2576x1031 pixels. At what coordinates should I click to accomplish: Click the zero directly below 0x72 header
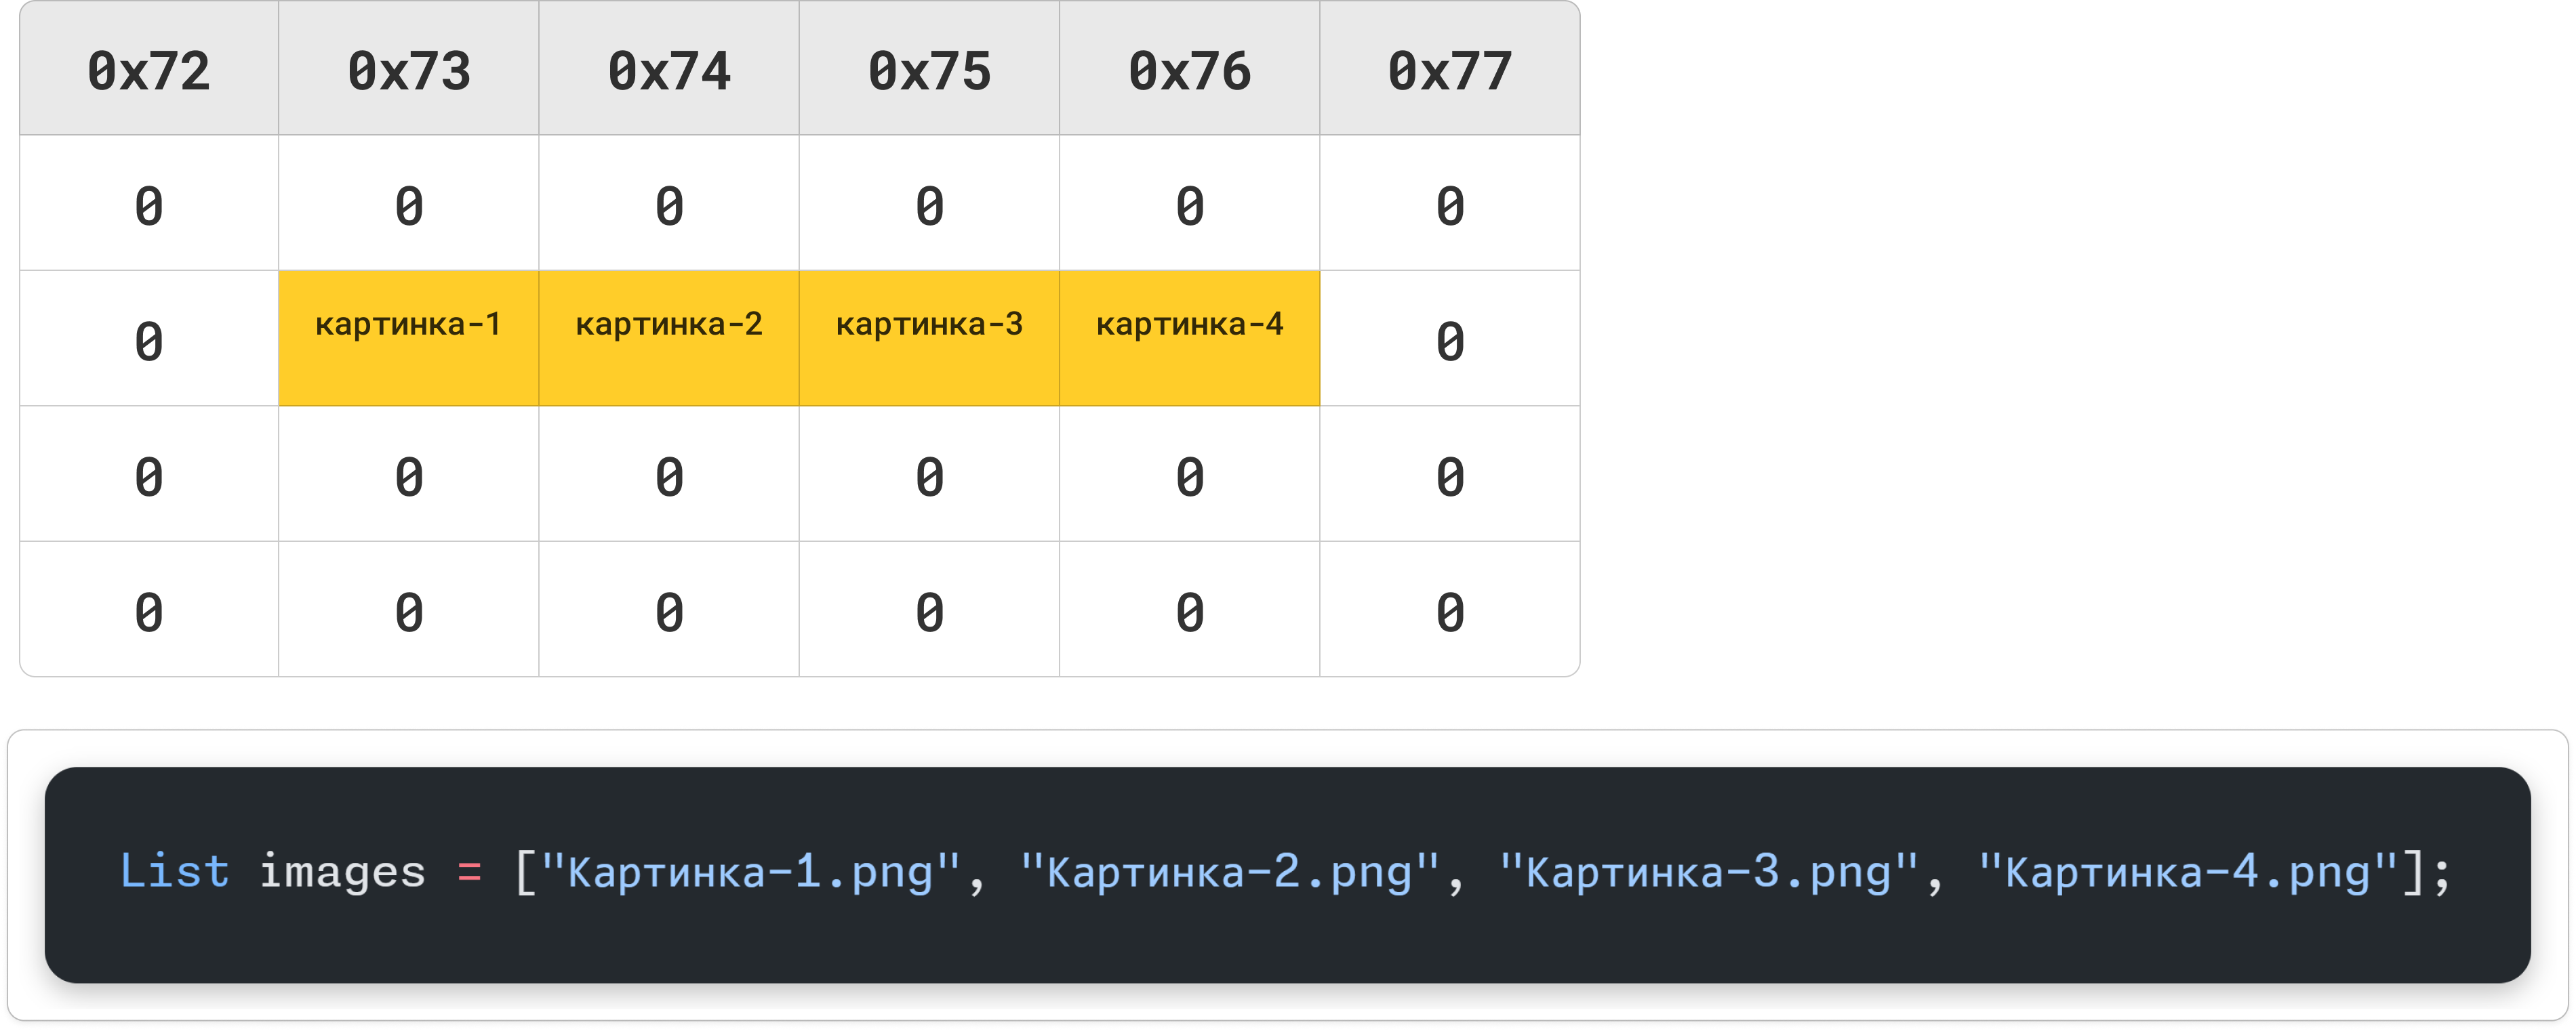point(149,206)
